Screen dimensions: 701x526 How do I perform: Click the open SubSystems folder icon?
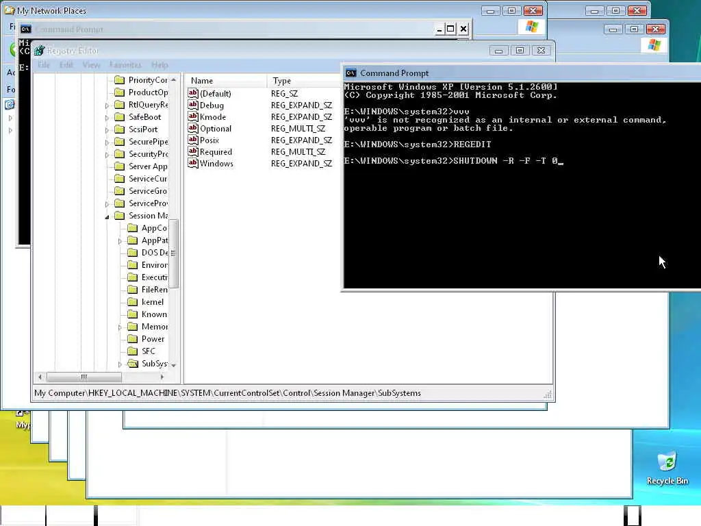click(133, 363)
